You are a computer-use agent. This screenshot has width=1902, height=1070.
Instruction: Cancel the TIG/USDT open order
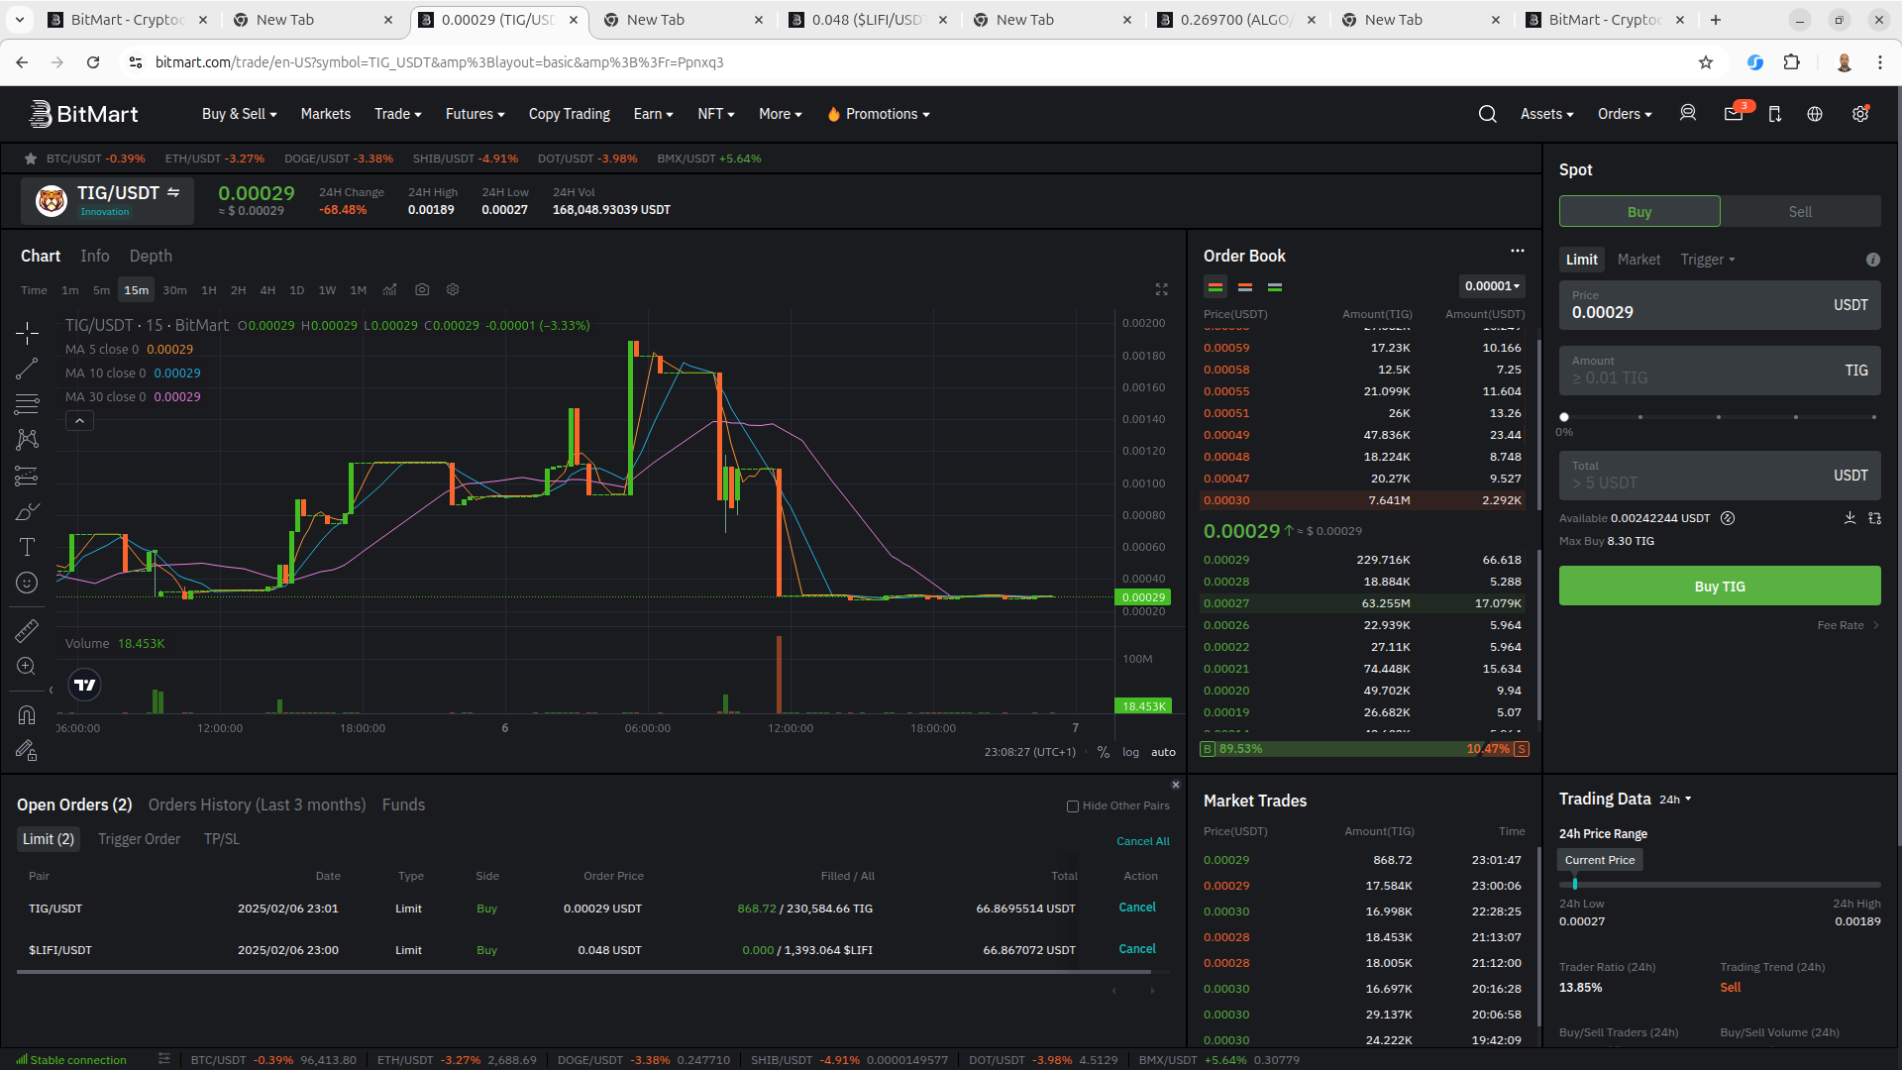point(1137,908)
